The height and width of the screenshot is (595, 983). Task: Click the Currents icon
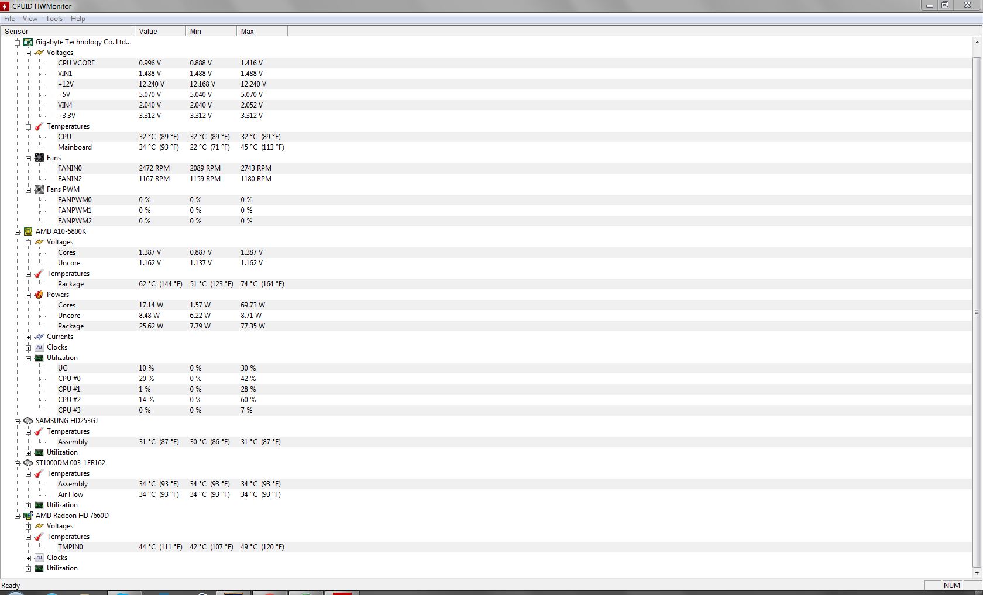[x=39, y=337]
